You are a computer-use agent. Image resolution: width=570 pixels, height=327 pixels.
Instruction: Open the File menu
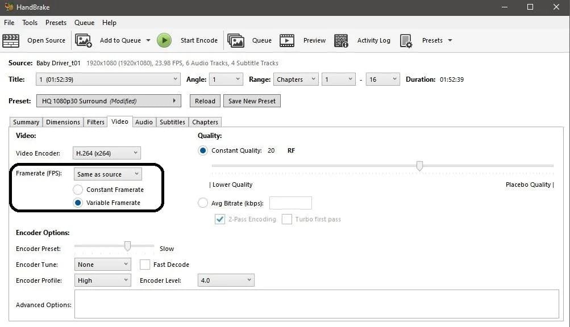point(9,23)
